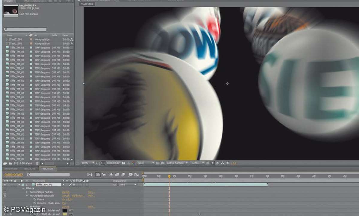Viewport: 359px width, 216px height.
Task: Collapse PS-Gradationskurven effect
Action: [27, 196]
